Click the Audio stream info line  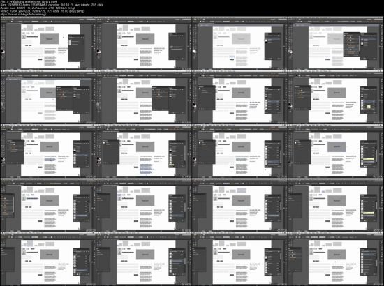point(38,8)
